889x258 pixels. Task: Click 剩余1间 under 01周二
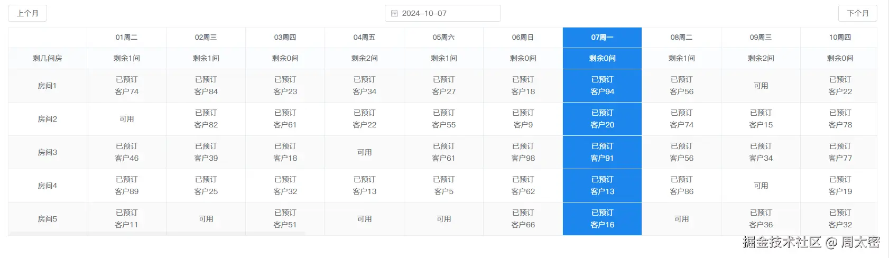coord(127,58)
